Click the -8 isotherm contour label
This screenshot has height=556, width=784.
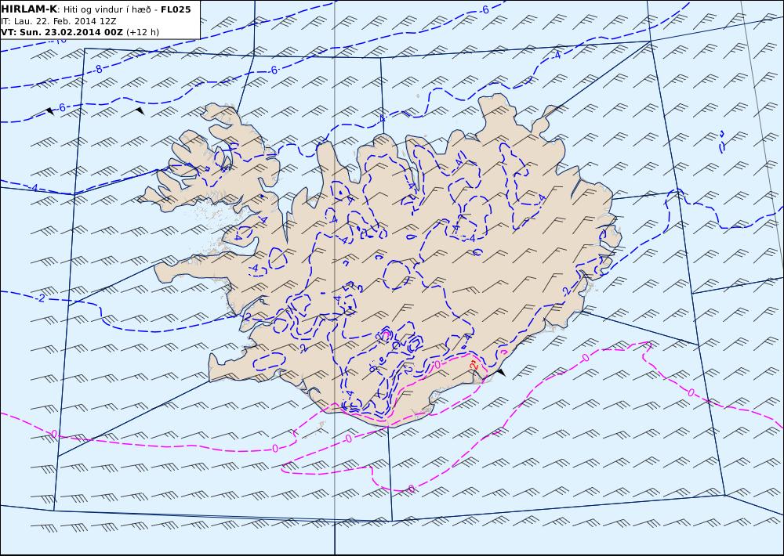99,70
